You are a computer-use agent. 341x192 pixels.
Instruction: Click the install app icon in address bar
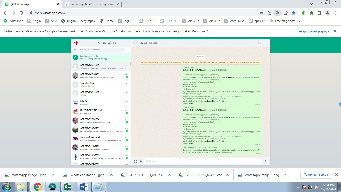pos(269,13)
